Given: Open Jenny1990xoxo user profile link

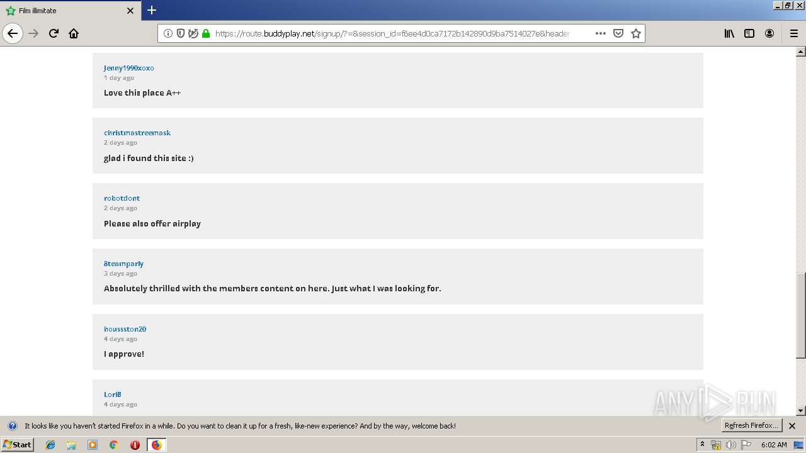Looking at the screenshot, I should [x=128, y=68].
